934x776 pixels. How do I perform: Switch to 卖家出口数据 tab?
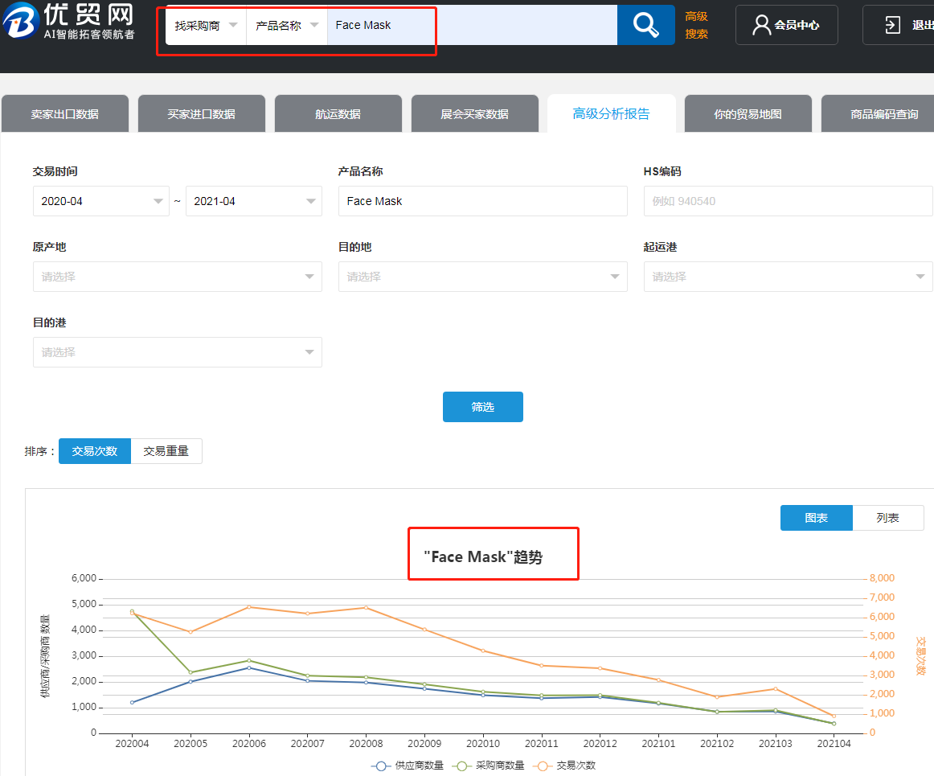[65, 113]
